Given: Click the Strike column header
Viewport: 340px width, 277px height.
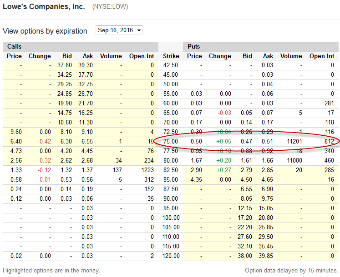Looking at the screenshot, I should tap(171, 56).
